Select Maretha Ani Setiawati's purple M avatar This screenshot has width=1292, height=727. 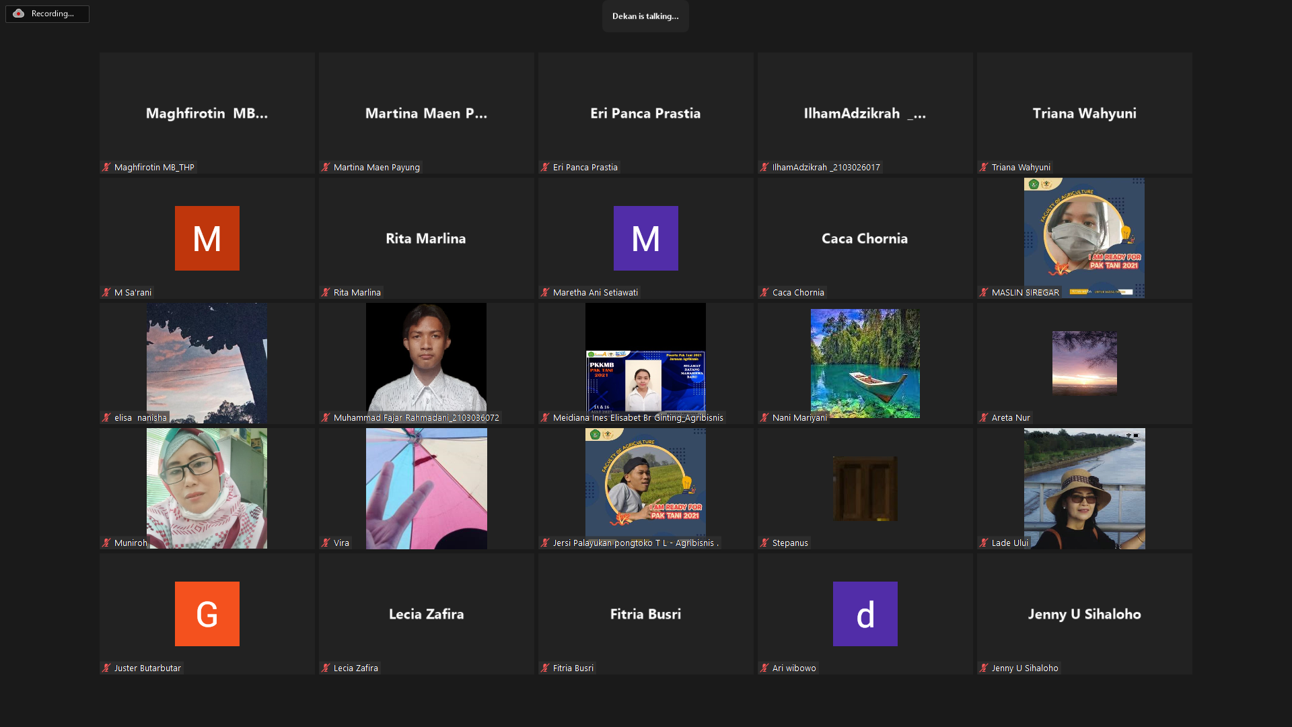coord(646,238)
